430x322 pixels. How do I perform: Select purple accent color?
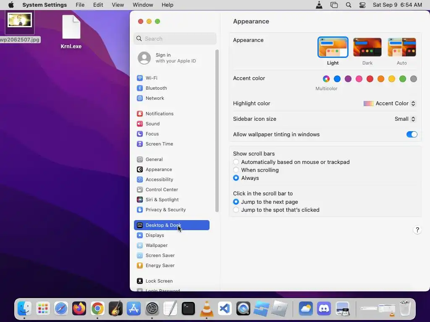point(348,79)
